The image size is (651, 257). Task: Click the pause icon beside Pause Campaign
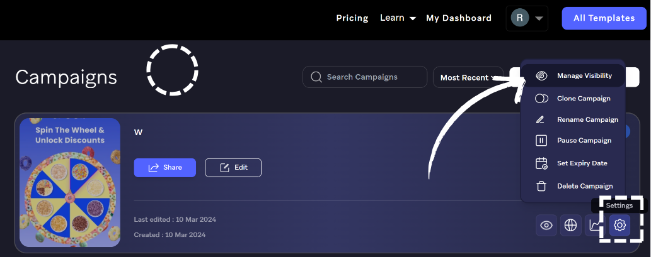(x=541, y=141)
